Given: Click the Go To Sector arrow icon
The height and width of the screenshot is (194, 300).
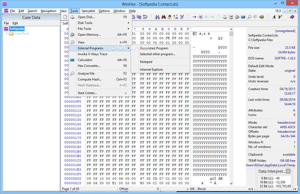Looking at the screenshot, I should (x=200, y=17).
